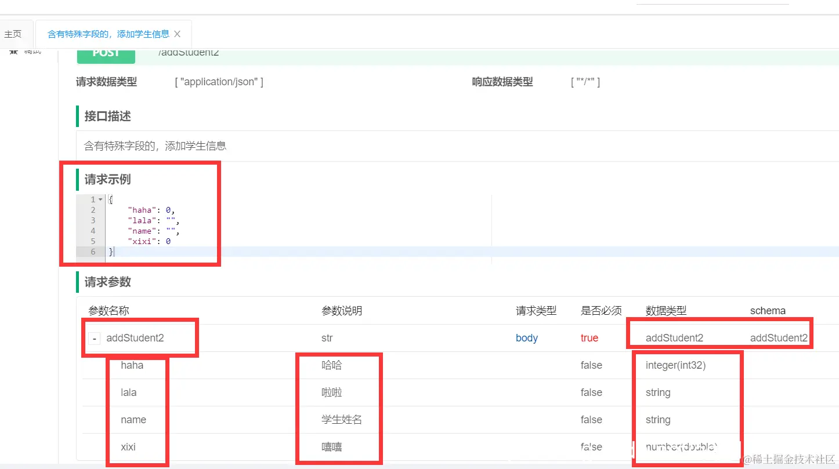Click the string type in name row
839x469 pixels.
tap(658, 420)
